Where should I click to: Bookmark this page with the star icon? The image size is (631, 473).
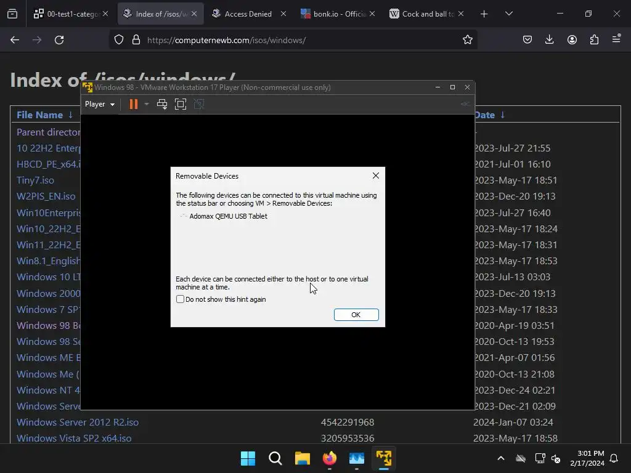pyautogui.click(x=467, y=40)
